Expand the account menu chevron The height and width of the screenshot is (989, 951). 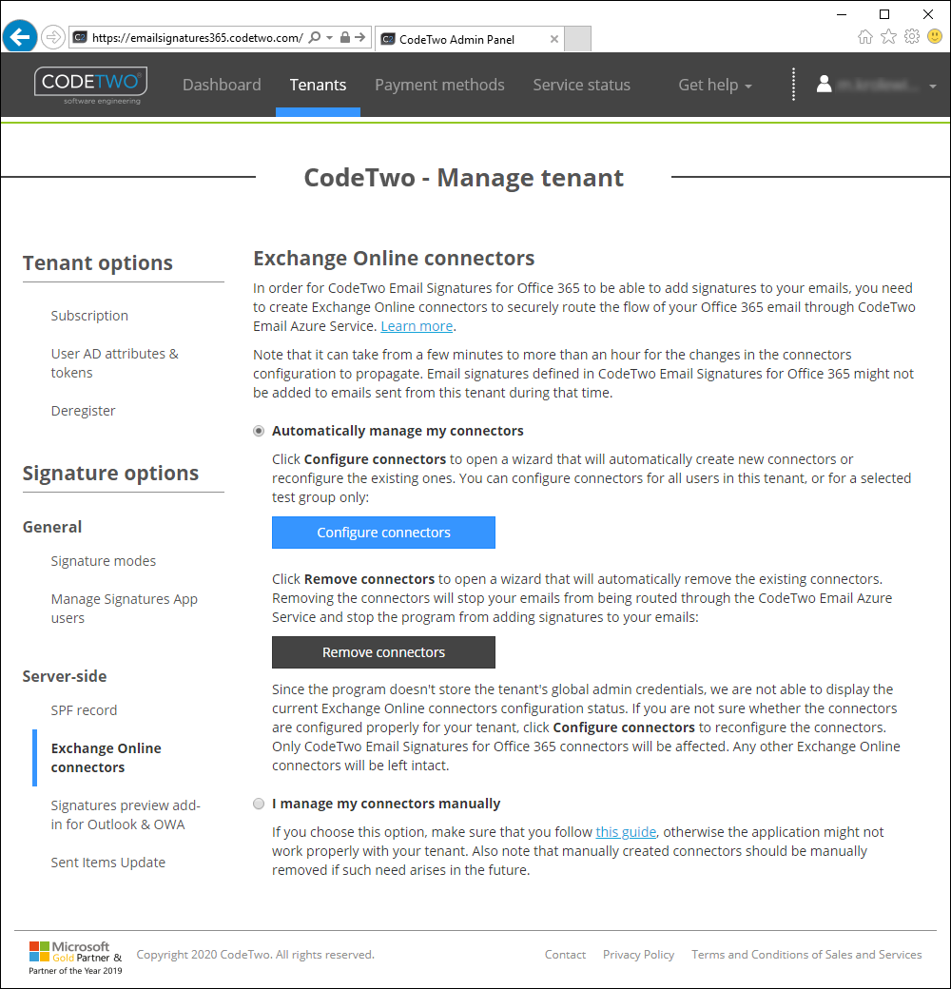pos(932,85)
